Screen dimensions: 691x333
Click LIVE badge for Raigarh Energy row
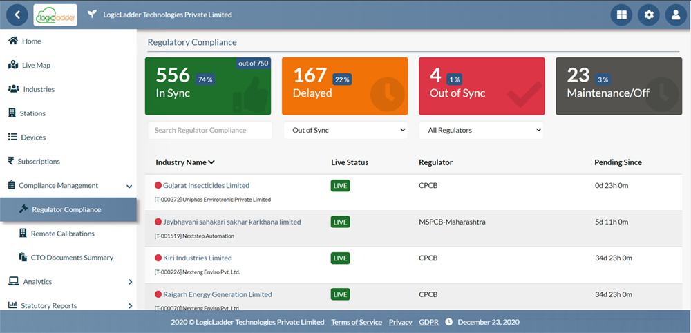pyautogui.click(x=340, y=294)
